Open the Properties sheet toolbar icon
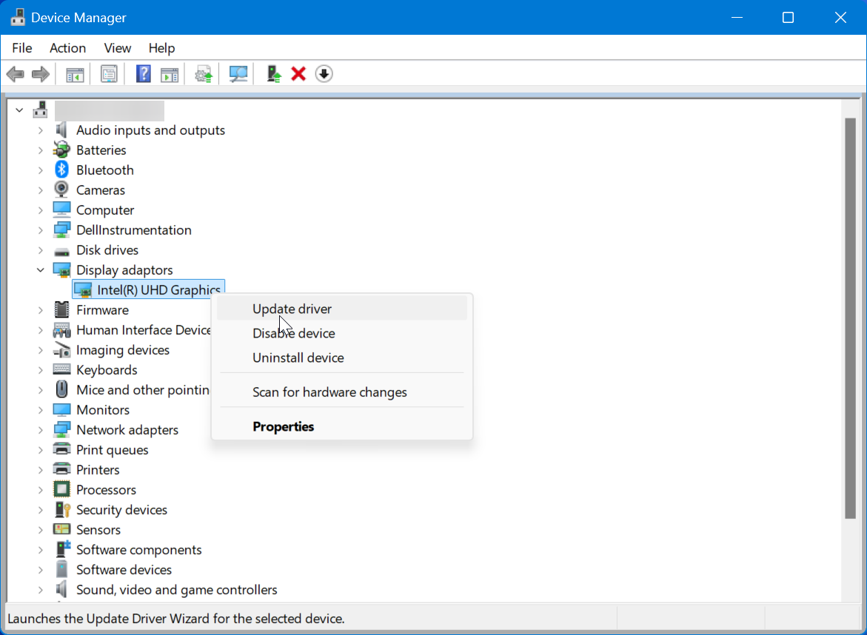This screenshot has width=867, height=635. [109, 74]
